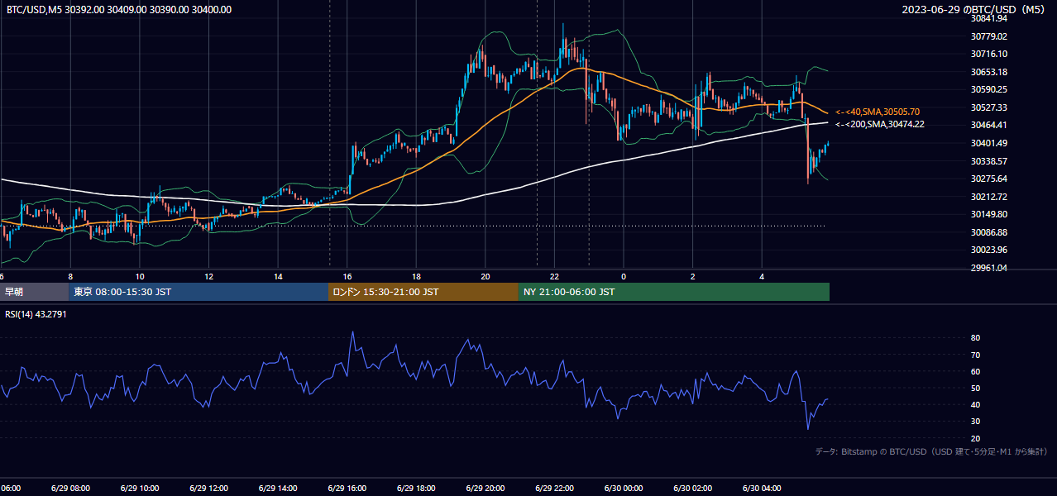The width and height of the screenshot is (1057, 496).
Task: Select the 早朝 session bar
Action: tap(34, 292)
